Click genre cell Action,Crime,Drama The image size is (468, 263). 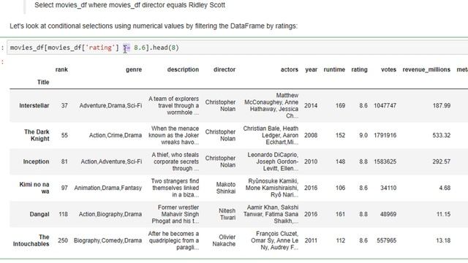116,135
